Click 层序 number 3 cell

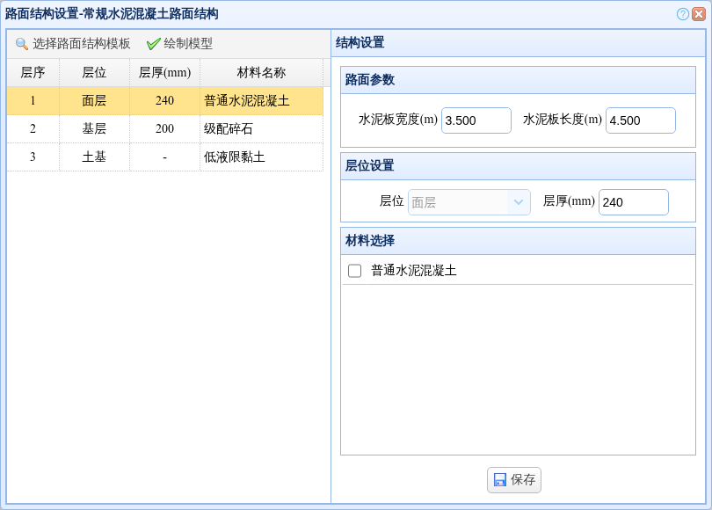[x=33, y=157]
